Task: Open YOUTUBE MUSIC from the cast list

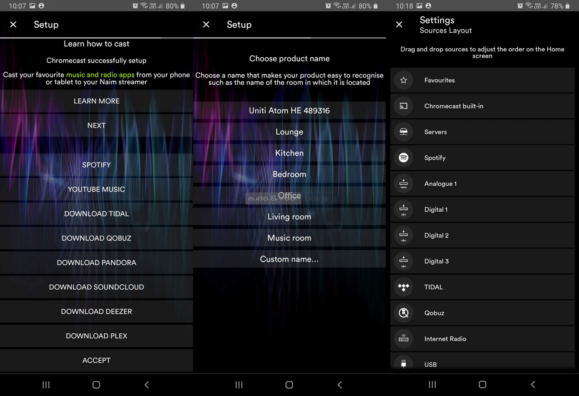Action: (96, 189)
